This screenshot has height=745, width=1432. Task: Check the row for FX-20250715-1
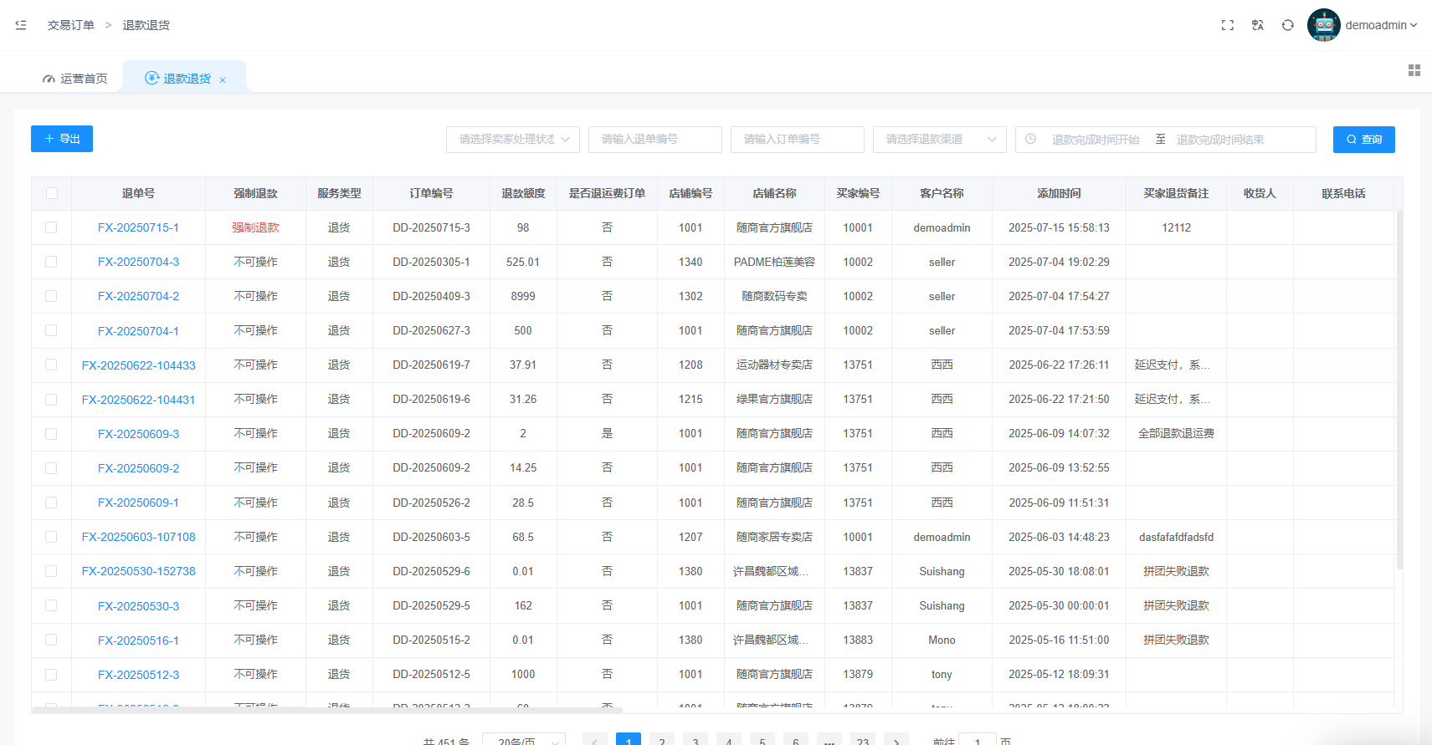[x=52, y=227]
